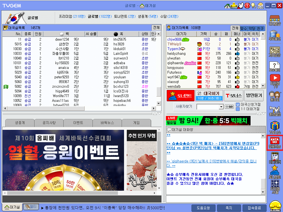
Task: Open the Quiz icon in title bar
Action: [x=261, y=6]
